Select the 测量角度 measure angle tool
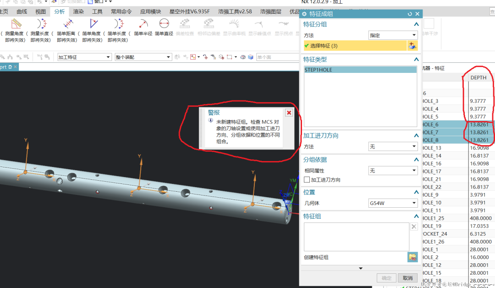Viewport: 495px width, 288px height. click(x=15, y=30)
